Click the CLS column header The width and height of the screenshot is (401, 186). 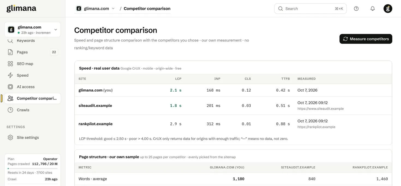pos(248,79)
